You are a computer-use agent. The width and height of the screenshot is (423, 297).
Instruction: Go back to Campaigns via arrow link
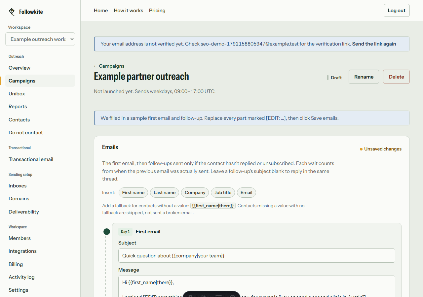[109, 66]
